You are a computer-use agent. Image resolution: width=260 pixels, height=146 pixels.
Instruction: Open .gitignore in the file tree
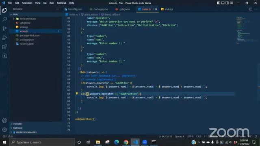point(25,23)
